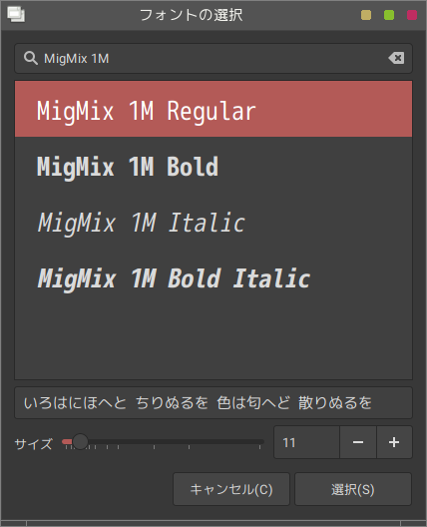This screenshot has width=427, height=527.
Task: Decrease font size with minus button
Action: 358,442
